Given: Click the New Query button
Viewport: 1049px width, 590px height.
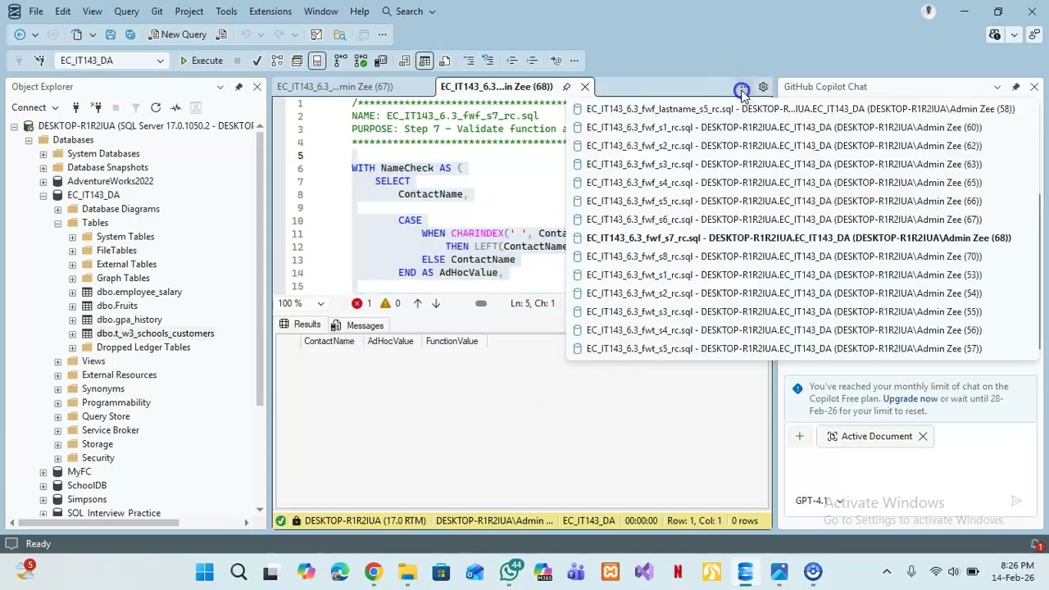Looking at the screenshot, I should coord(177,34).
